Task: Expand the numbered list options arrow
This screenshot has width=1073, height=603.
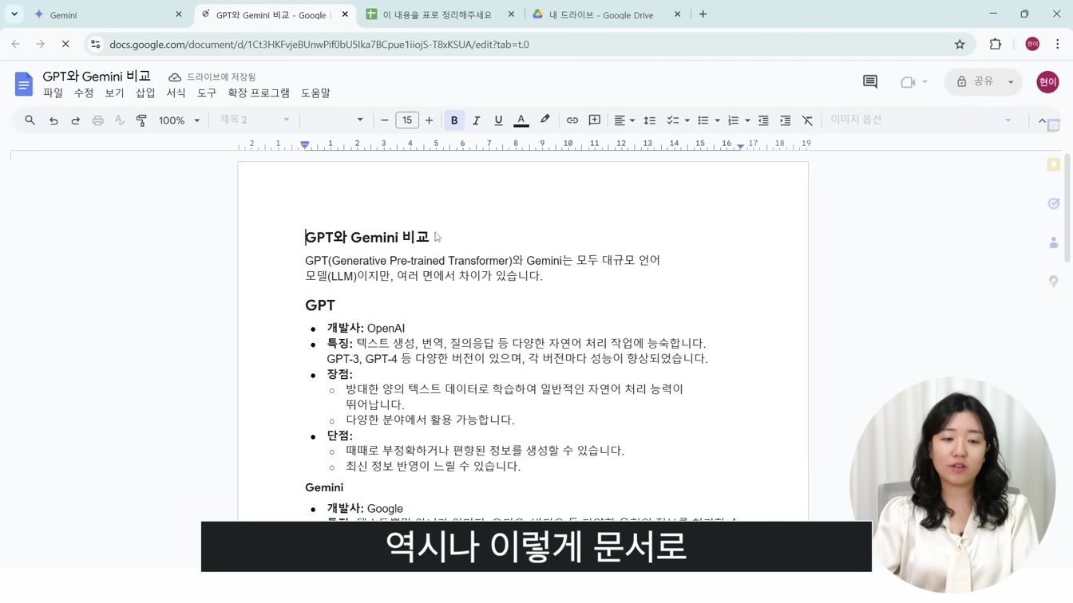Action: pos(747,120)
